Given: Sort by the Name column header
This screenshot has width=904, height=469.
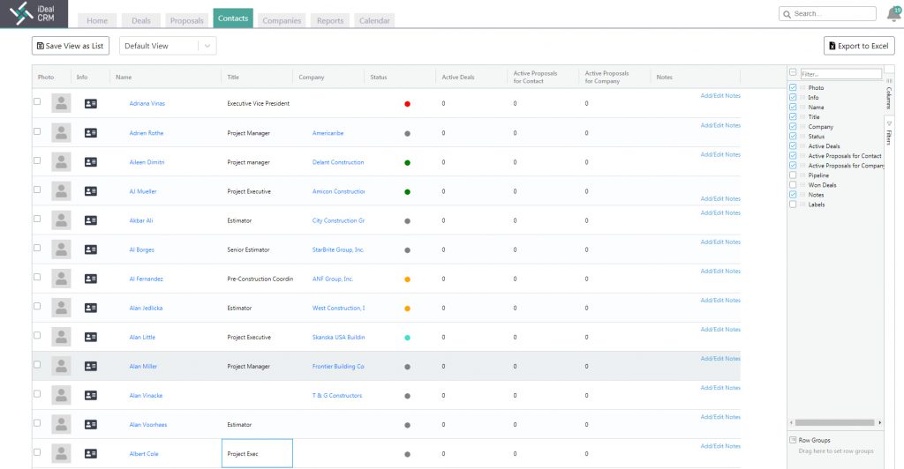Looking at the screenshot, I should (x=124, y=77).
